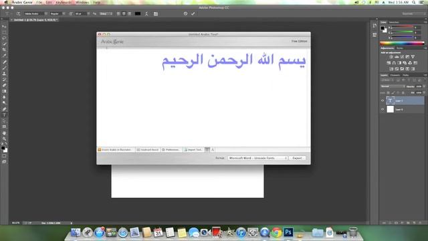The image size is (428, 241).
Task: Open the font size dropdown
Action: pos(82,13)
